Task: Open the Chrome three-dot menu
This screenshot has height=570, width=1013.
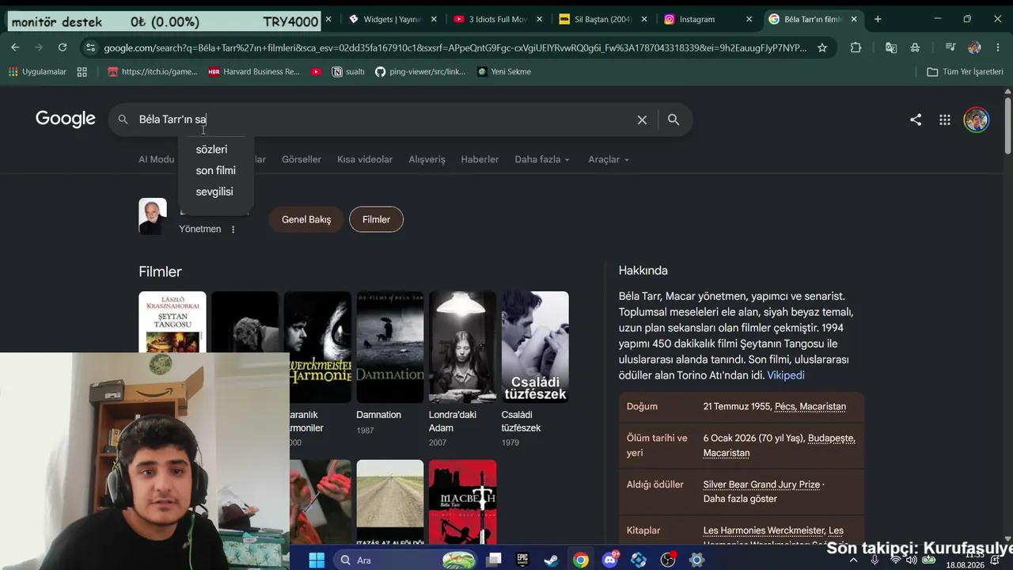Action: tap(998, 47)
